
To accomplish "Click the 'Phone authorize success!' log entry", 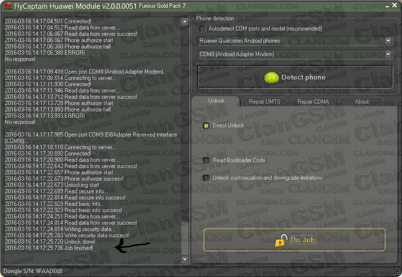I will coord(64,179).
